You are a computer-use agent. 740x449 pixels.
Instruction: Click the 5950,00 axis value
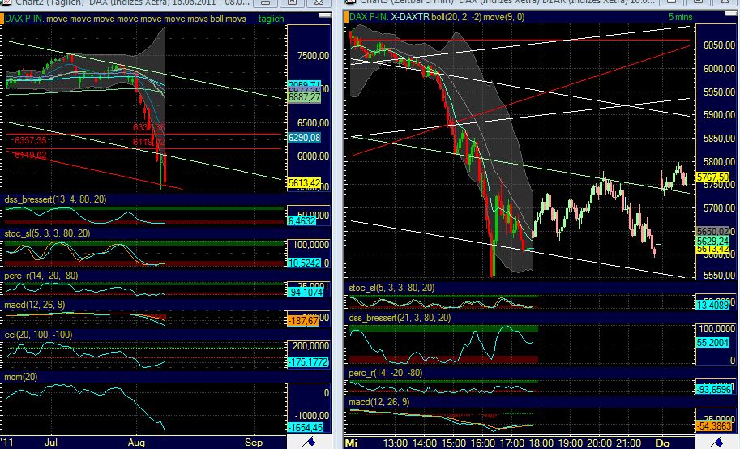tap(719, 92)
